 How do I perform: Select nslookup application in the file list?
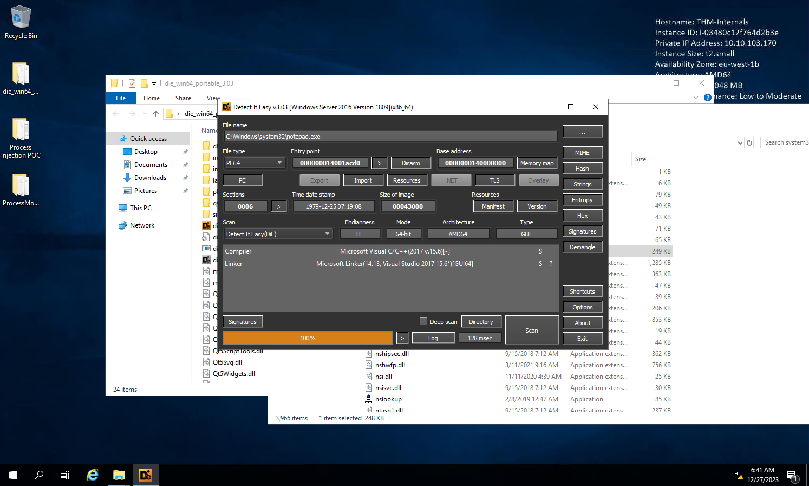388,399
